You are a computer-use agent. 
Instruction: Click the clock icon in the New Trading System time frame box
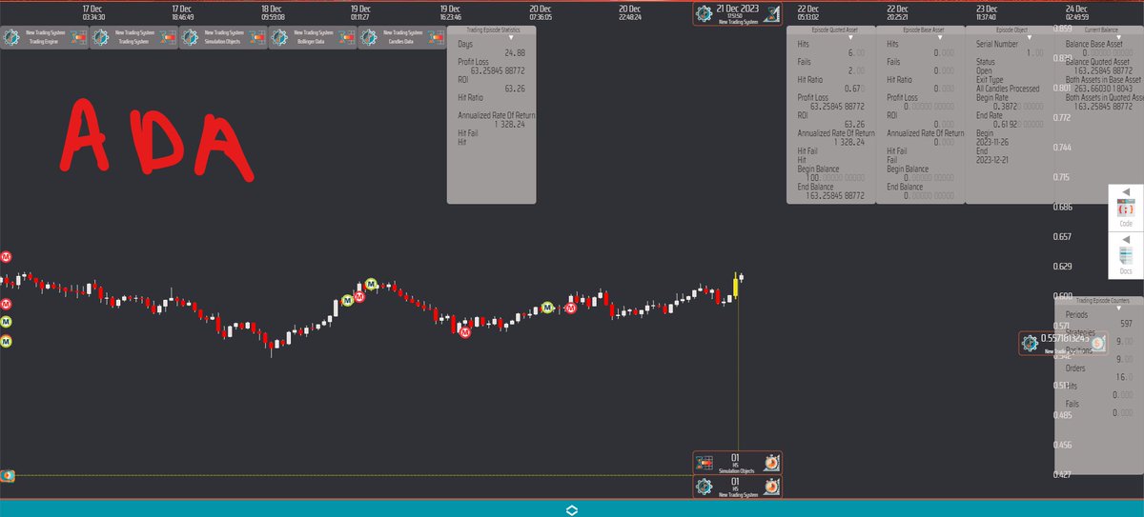[772, 487]
